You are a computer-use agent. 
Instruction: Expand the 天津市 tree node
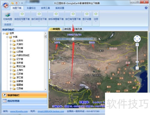click(x=11, y=44)
